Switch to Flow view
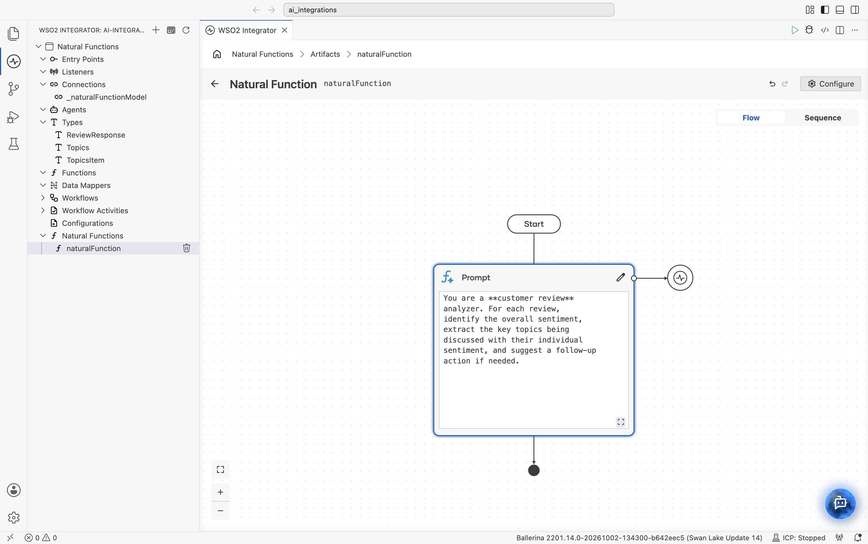 [751, 118]
